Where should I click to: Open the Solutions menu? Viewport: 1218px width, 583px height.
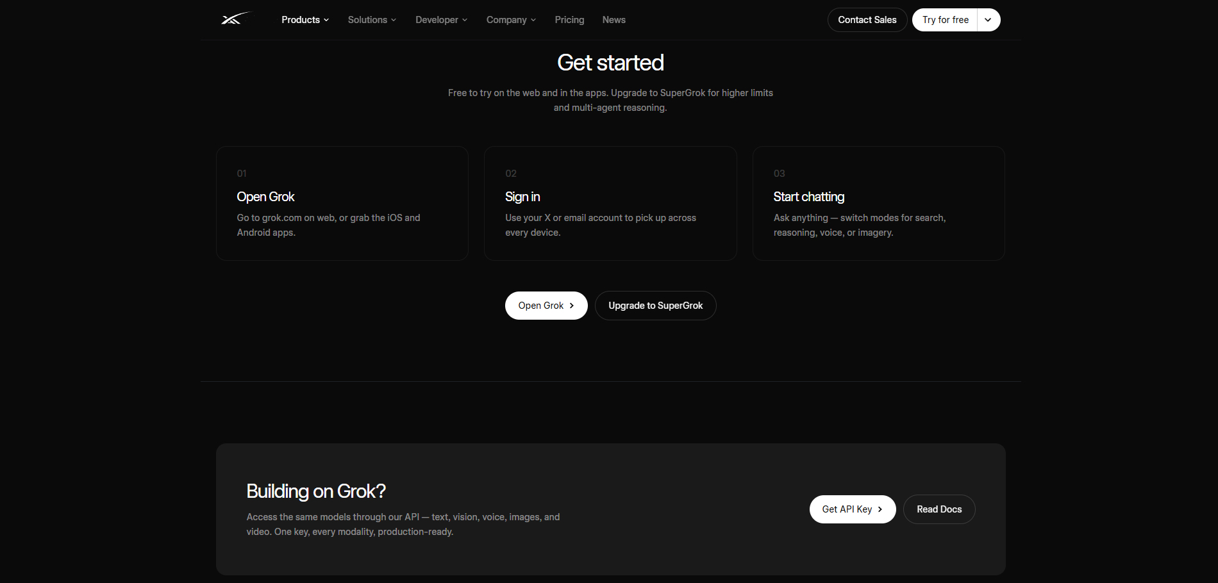(372, 20)
